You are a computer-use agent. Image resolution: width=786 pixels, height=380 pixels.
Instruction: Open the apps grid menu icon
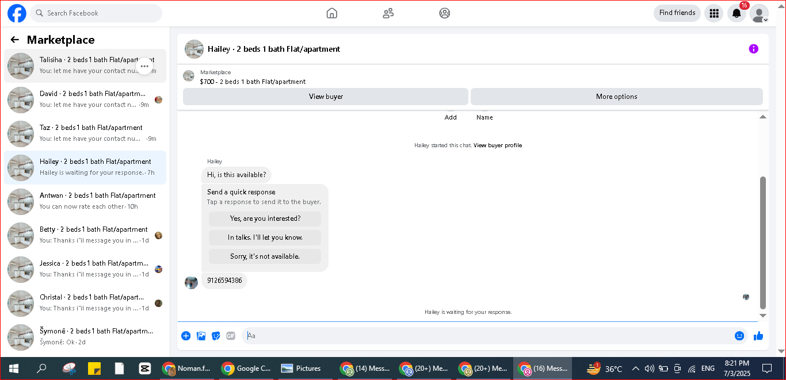coord(714,13)
